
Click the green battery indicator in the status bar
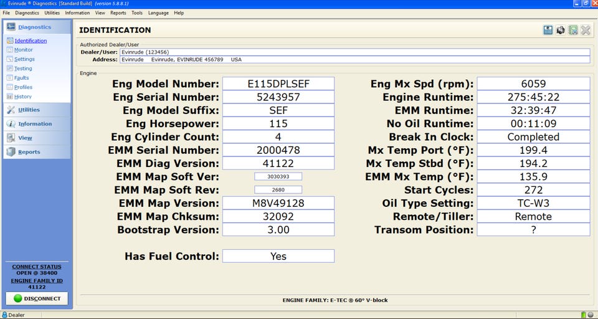(584, 315)
